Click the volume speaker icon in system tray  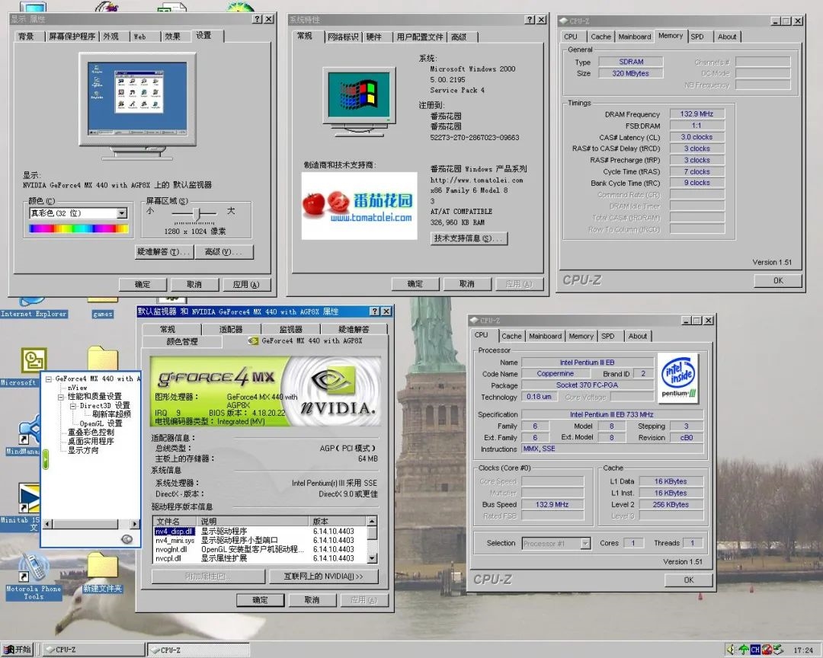point(731,650)
